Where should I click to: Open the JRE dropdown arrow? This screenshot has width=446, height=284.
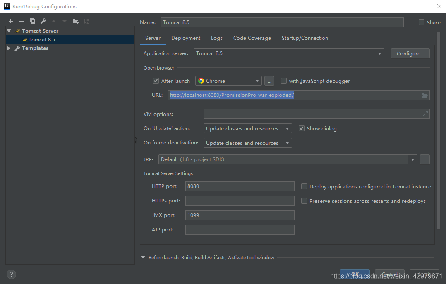pos(412,159)
